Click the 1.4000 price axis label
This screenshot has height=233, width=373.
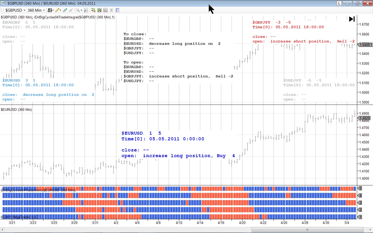[364, 178]
